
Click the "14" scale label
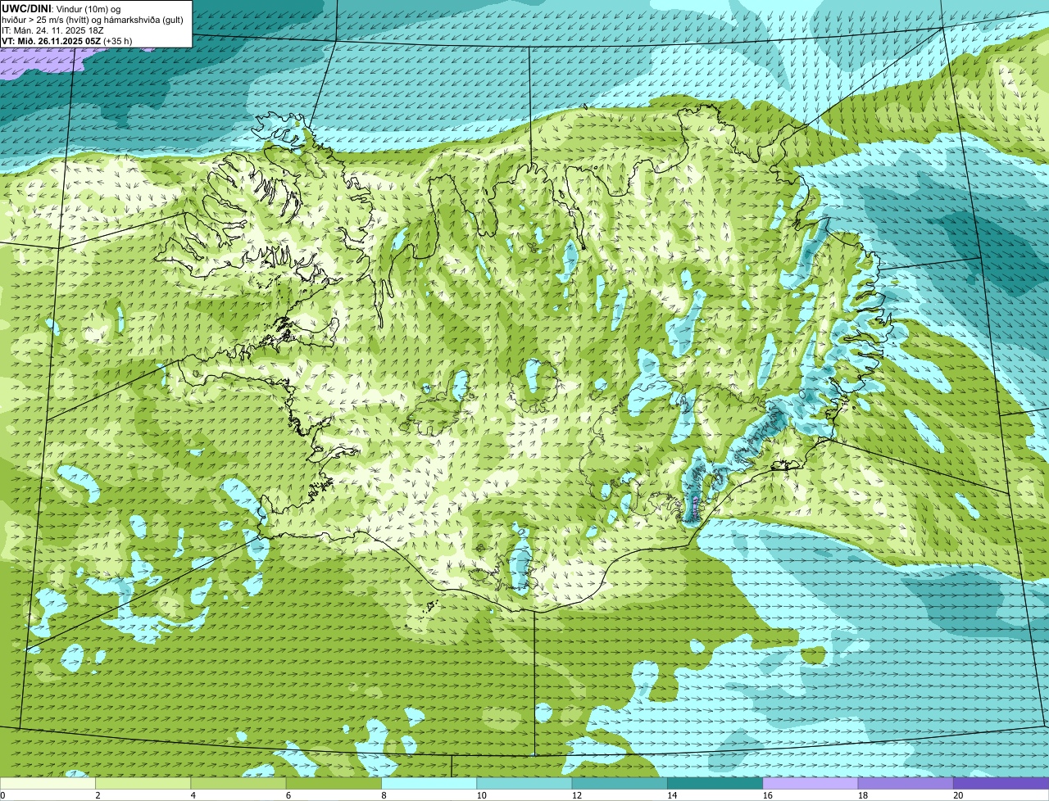point(671,795)
